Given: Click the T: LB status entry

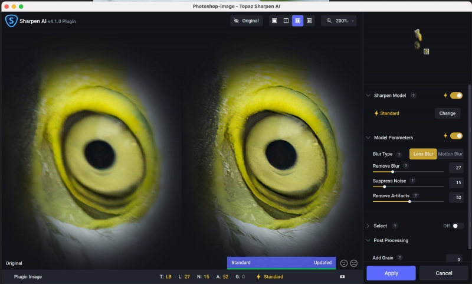Looking at the screenshot, I should coord(166,277).
